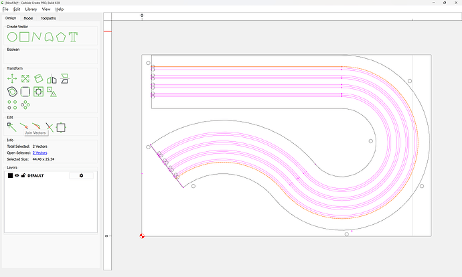Open the Resize/Scale transform tool
Image resolution: width=462 pixels, height=277 pixels.
click(25, 78)
